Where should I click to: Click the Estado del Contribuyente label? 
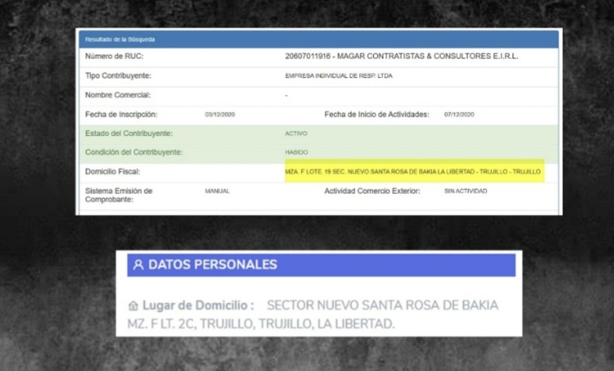128,133
